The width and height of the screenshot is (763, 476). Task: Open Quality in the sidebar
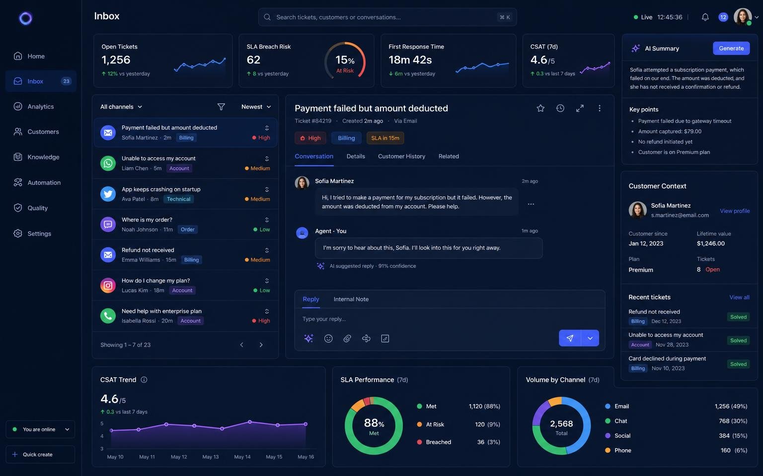[41, 208]
